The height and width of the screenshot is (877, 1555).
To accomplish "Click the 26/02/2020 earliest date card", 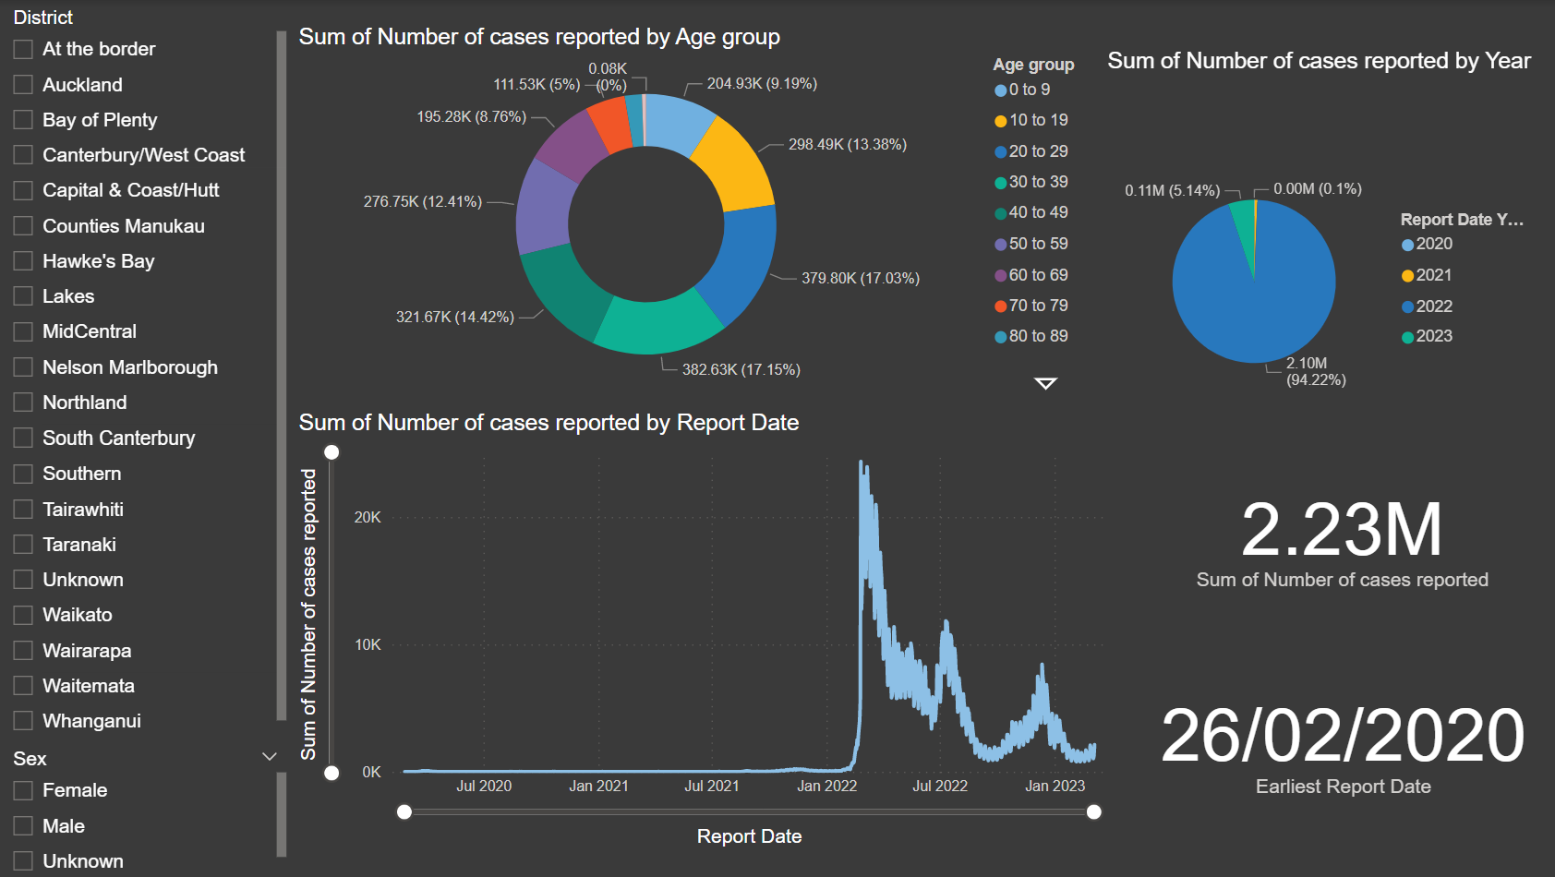I will (x=1344, y=748).
